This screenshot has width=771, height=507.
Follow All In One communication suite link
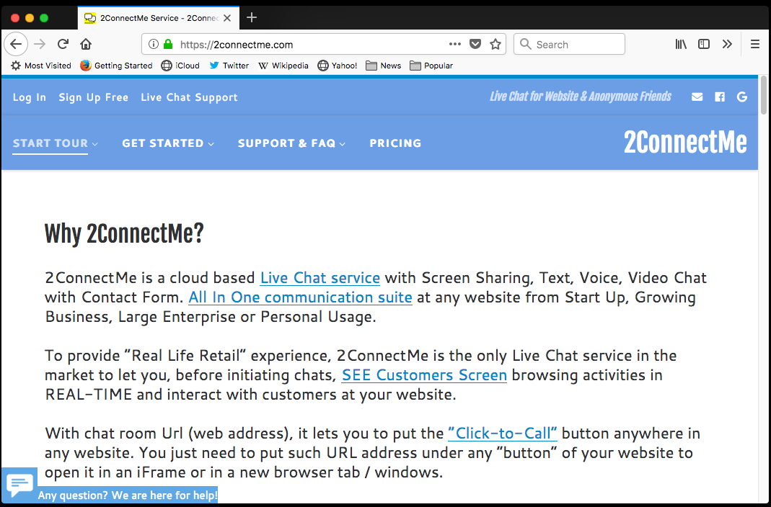click(x=300, y=297)
